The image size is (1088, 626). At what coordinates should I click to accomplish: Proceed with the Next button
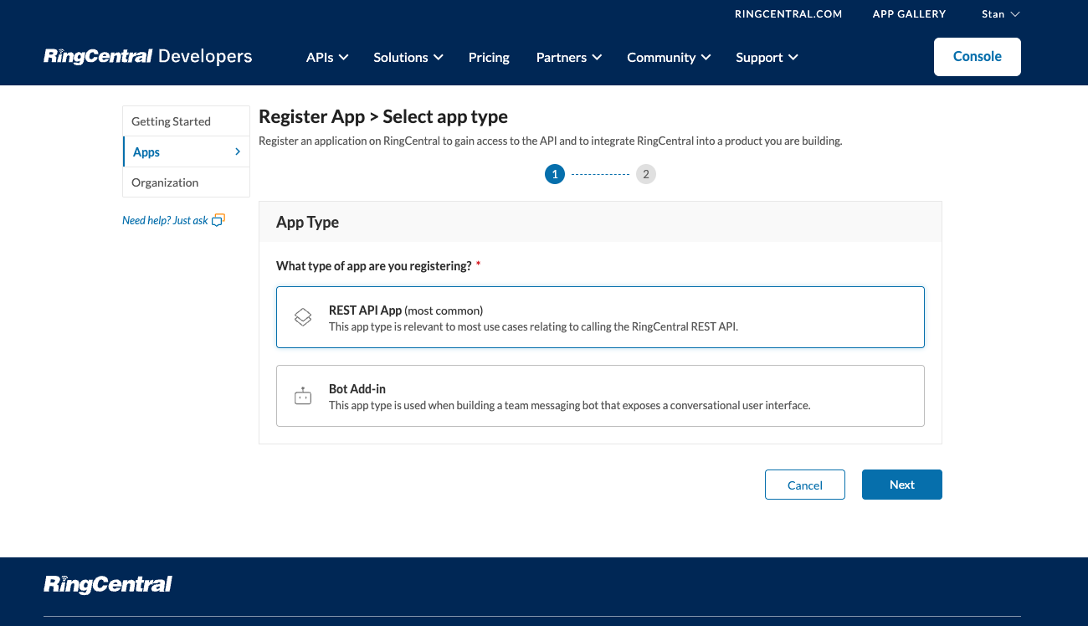pos(902,485)
